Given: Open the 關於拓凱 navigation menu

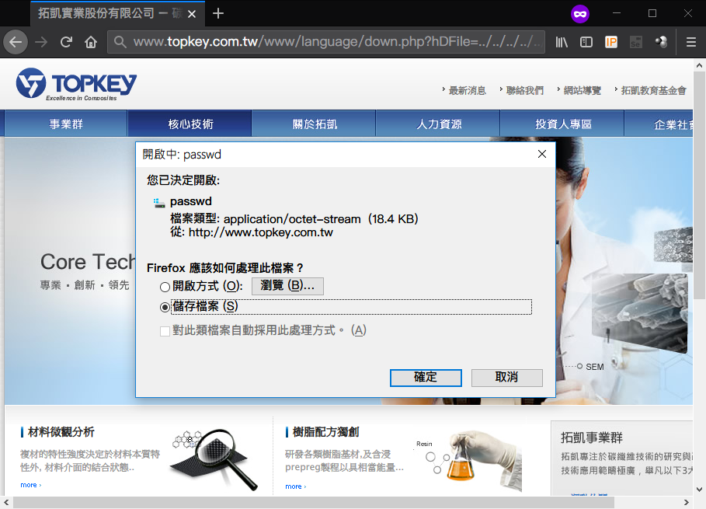Looking at the screenshot, I should (315, 124).
